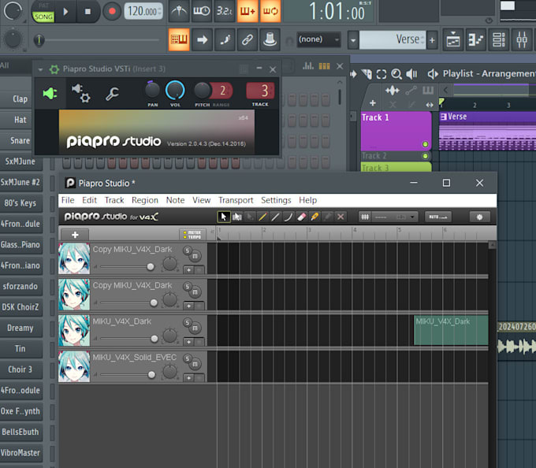
Task: Open the Note menu
Action: pyautogui.click(x=175, y=200)
